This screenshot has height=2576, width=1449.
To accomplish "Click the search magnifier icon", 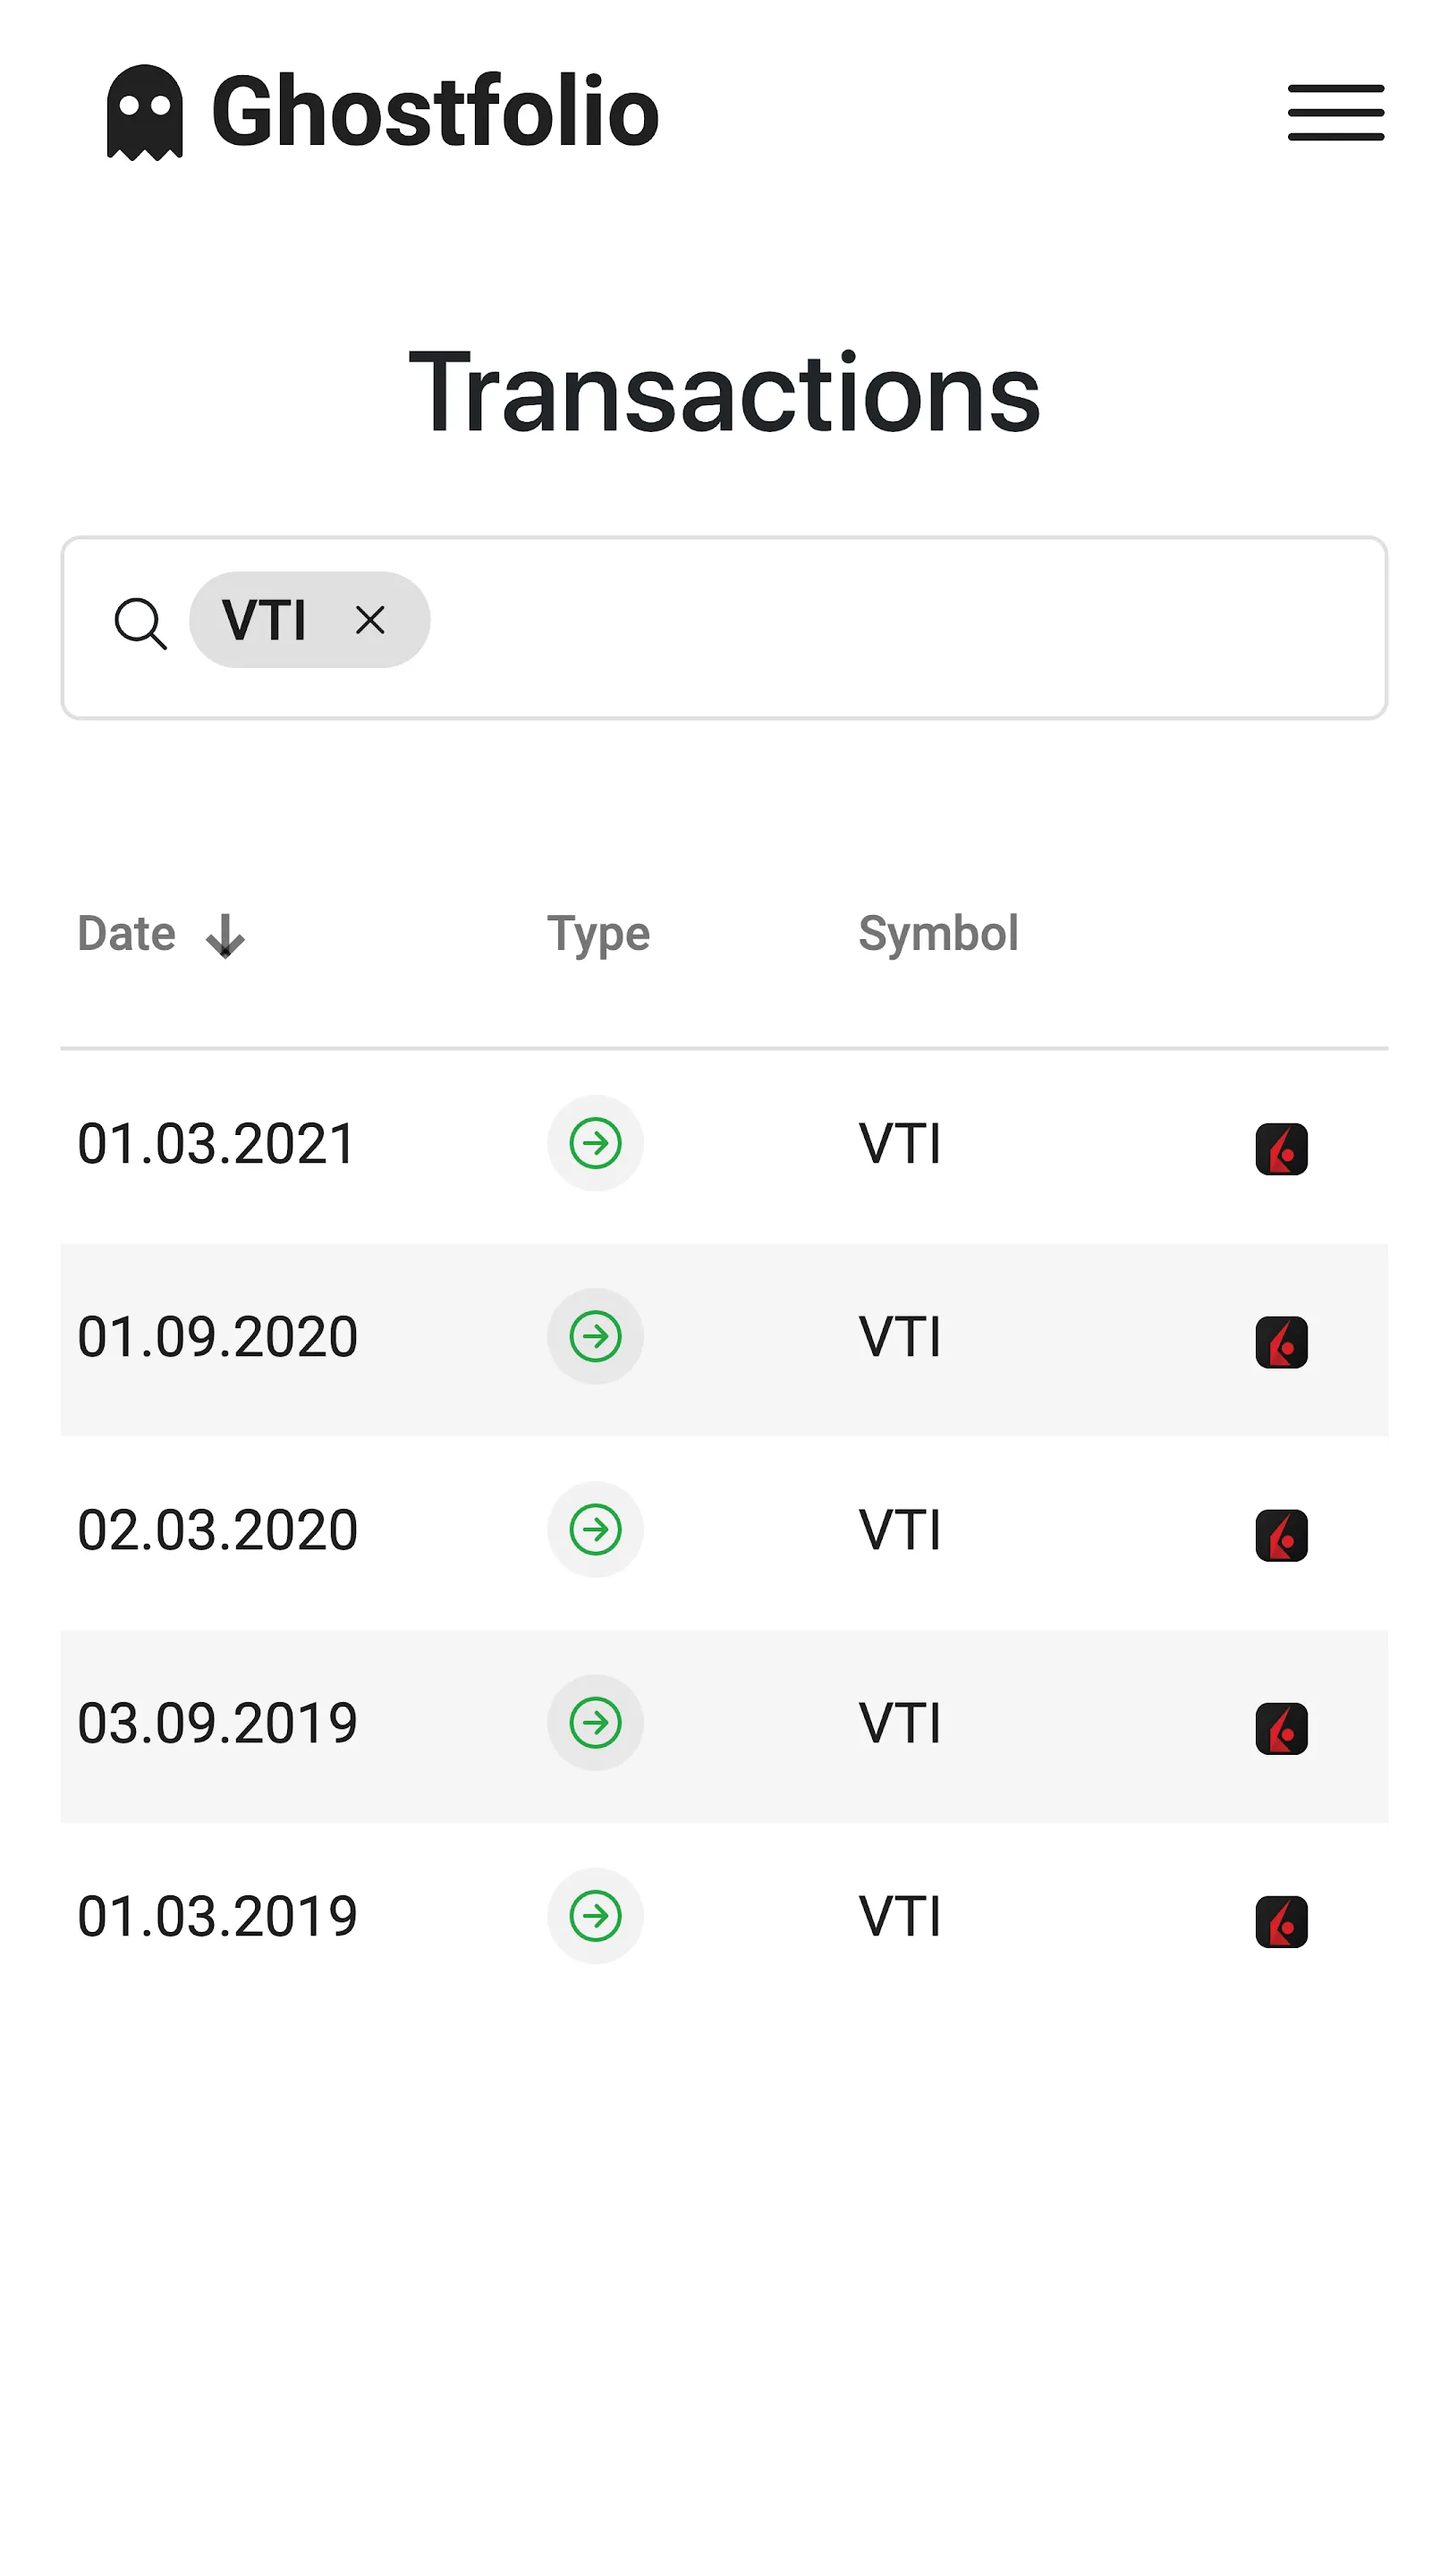I will tap(140, 623).
